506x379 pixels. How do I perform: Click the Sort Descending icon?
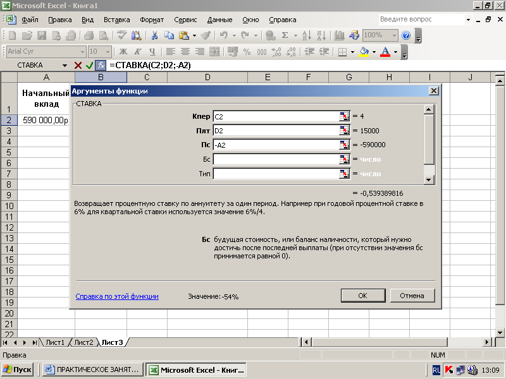[321, 35]
